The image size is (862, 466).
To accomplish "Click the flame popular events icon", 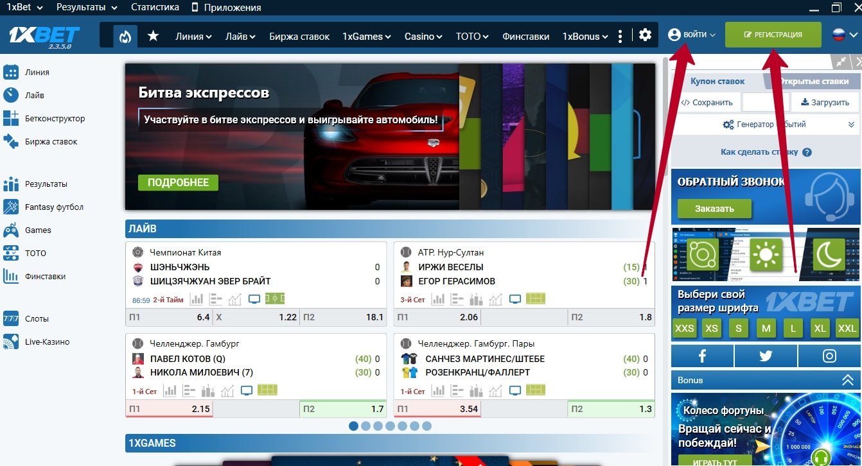I will pyautogui.click(x=125, y=36).
